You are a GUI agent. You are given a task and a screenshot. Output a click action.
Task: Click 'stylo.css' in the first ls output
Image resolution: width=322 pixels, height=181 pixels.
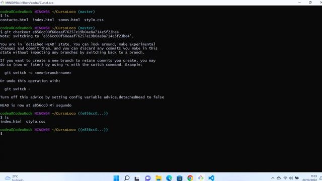click(x=94, y=20)
